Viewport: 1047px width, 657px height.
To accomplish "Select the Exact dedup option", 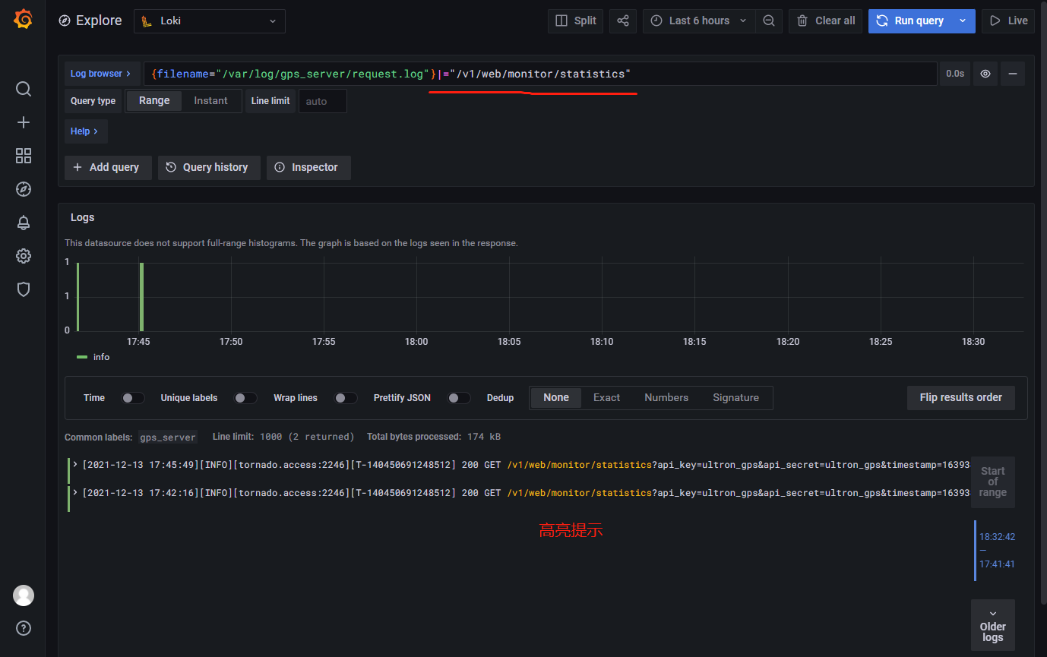I will [x=606, y=398].
